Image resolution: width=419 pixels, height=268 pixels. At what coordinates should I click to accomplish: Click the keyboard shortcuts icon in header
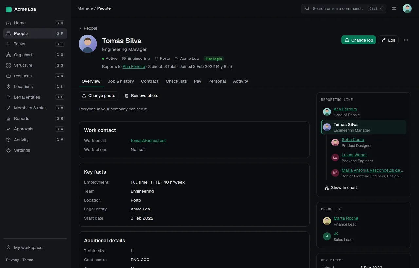(x=394, y=8)
